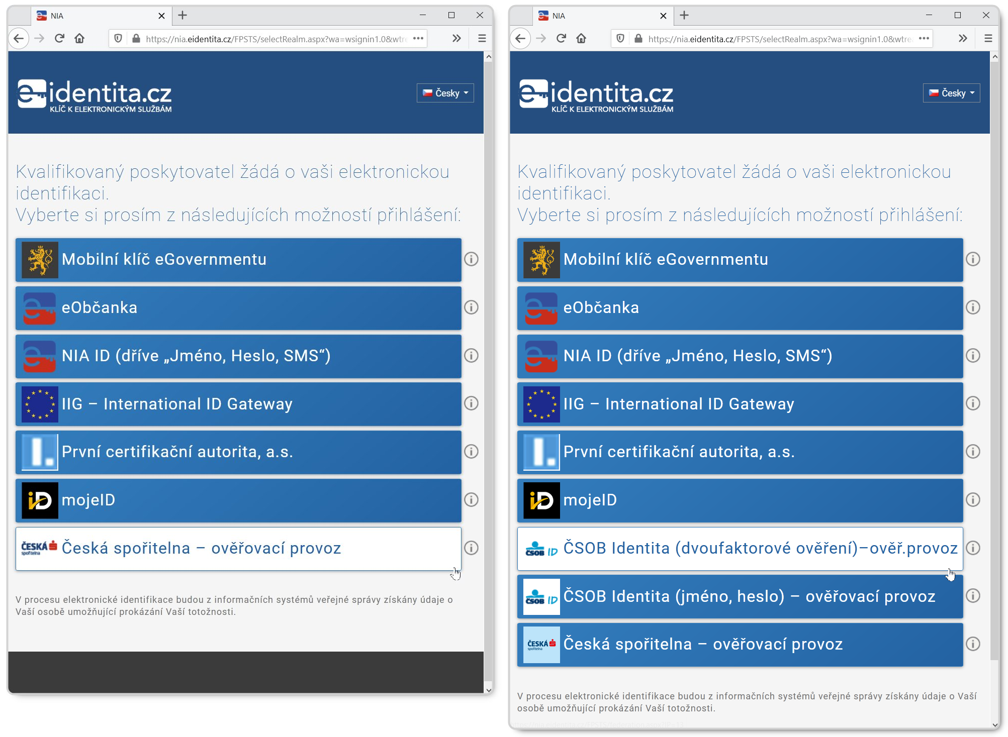1008x737 pixels.
Task: Expand the Česky language dropdown in left window
Action: click(x=445, y=93)
